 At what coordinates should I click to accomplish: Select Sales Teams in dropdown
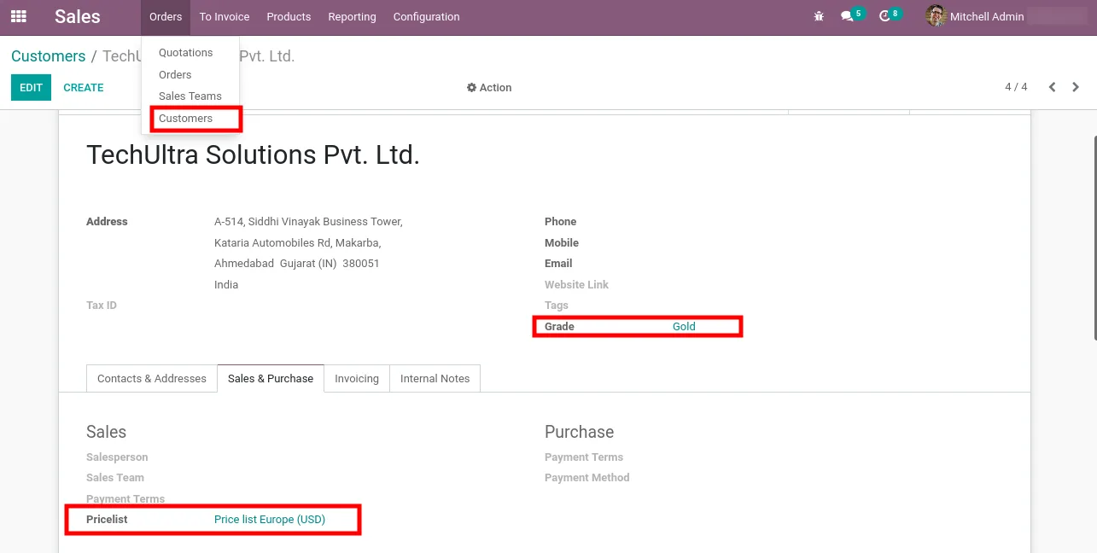point(190,96)
